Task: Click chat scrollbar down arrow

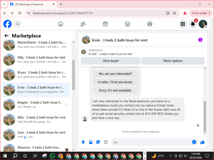Action: pyautogui.click(x=205, y=134)
